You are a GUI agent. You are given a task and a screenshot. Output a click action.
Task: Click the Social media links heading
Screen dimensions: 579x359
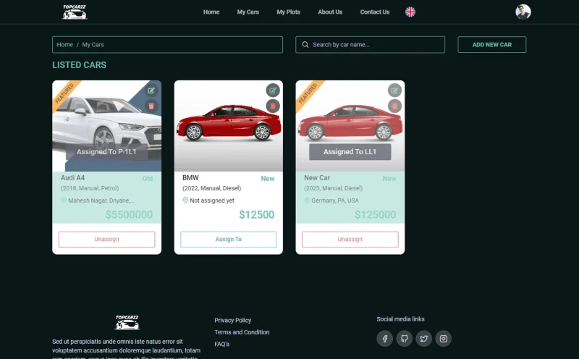pyautogui.click(x=401, y=319)
